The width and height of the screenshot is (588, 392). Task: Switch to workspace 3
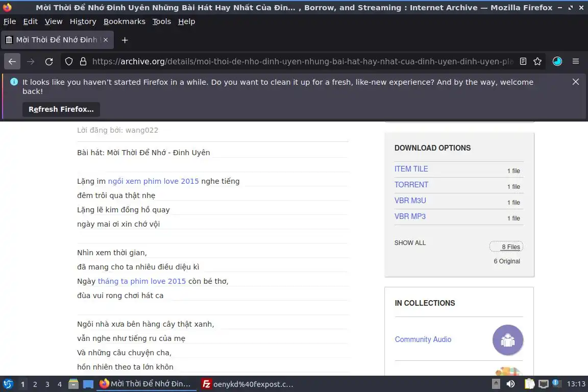coord(47,384)
